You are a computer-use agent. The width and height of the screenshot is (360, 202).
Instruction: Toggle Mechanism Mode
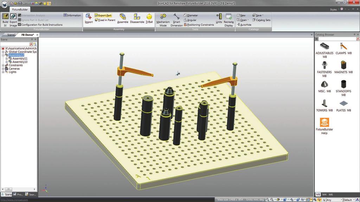[163, 20]
